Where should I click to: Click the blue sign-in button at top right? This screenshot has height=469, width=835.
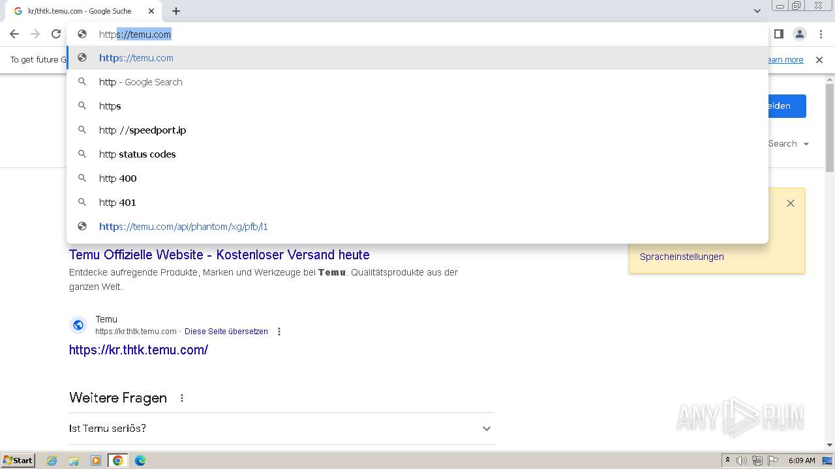787,106
